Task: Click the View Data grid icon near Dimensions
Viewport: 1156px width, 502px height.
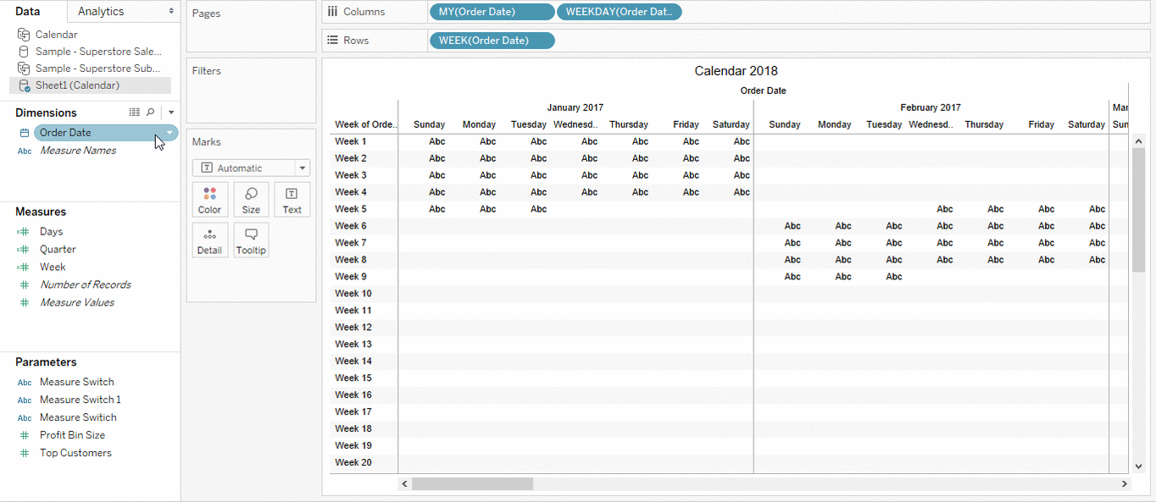Action: tap(135, 112)
